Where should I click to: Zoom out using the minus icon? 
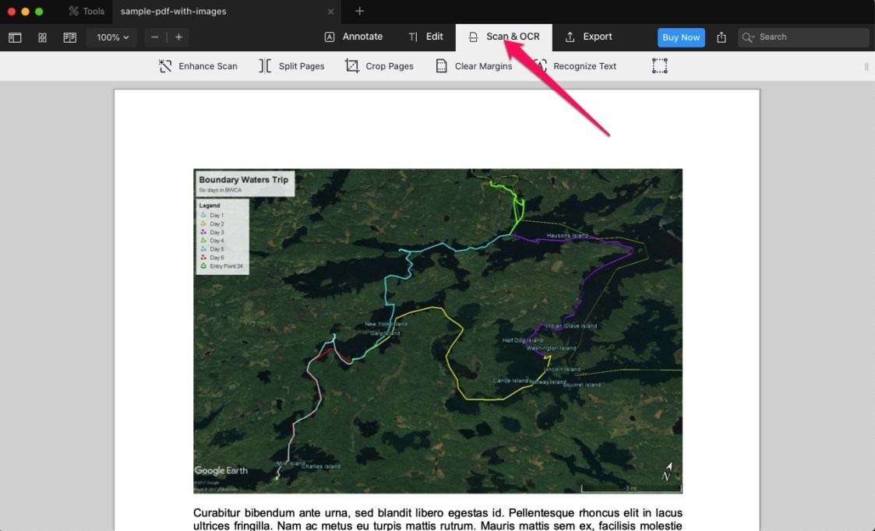155,37
